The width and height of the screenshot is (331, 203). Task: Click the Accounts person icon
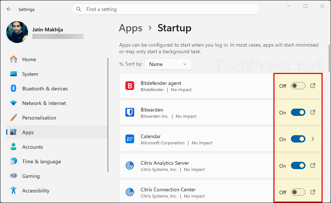point(13,147)
